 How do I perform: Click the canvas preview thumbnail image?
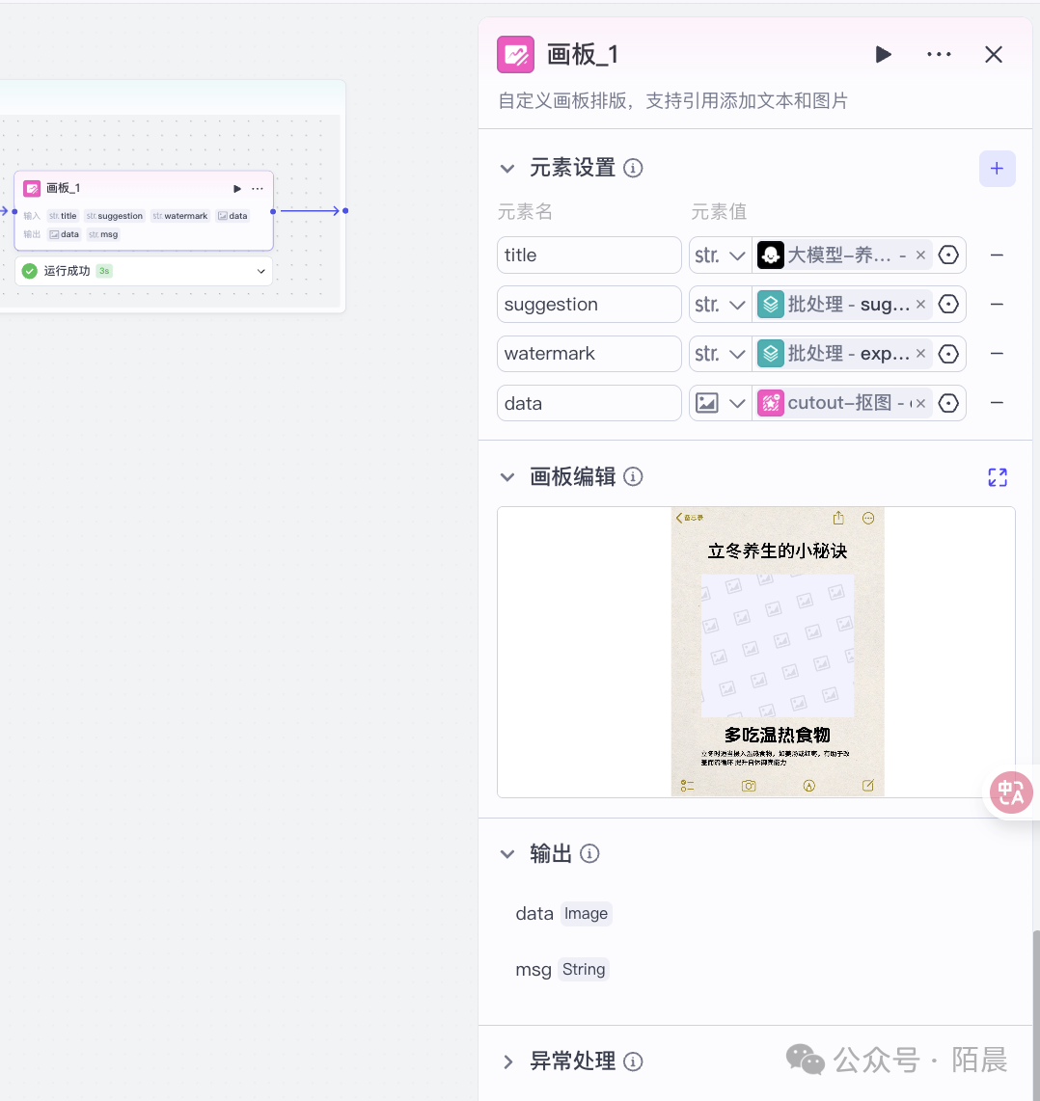click(777, 652)
